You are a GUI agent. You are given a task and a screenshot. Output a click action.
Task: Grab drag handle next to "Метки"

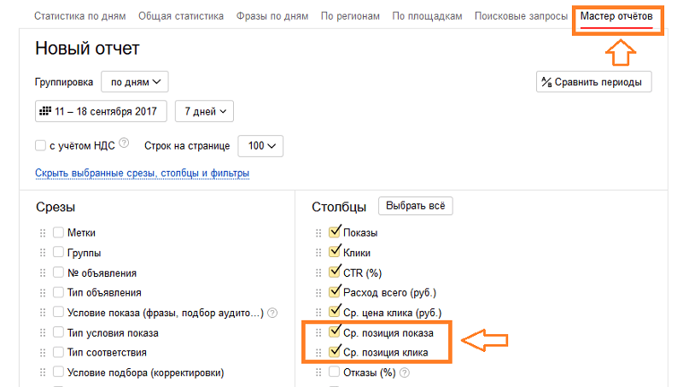(x=41, y=232)
